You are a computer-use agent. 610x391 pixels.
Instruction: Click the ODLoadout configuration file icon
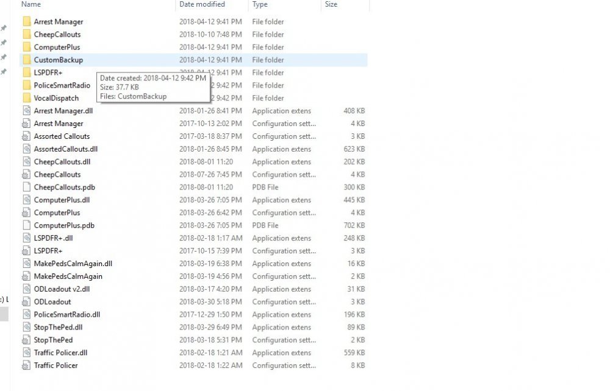pyautogui.click(x=26, y=301)
